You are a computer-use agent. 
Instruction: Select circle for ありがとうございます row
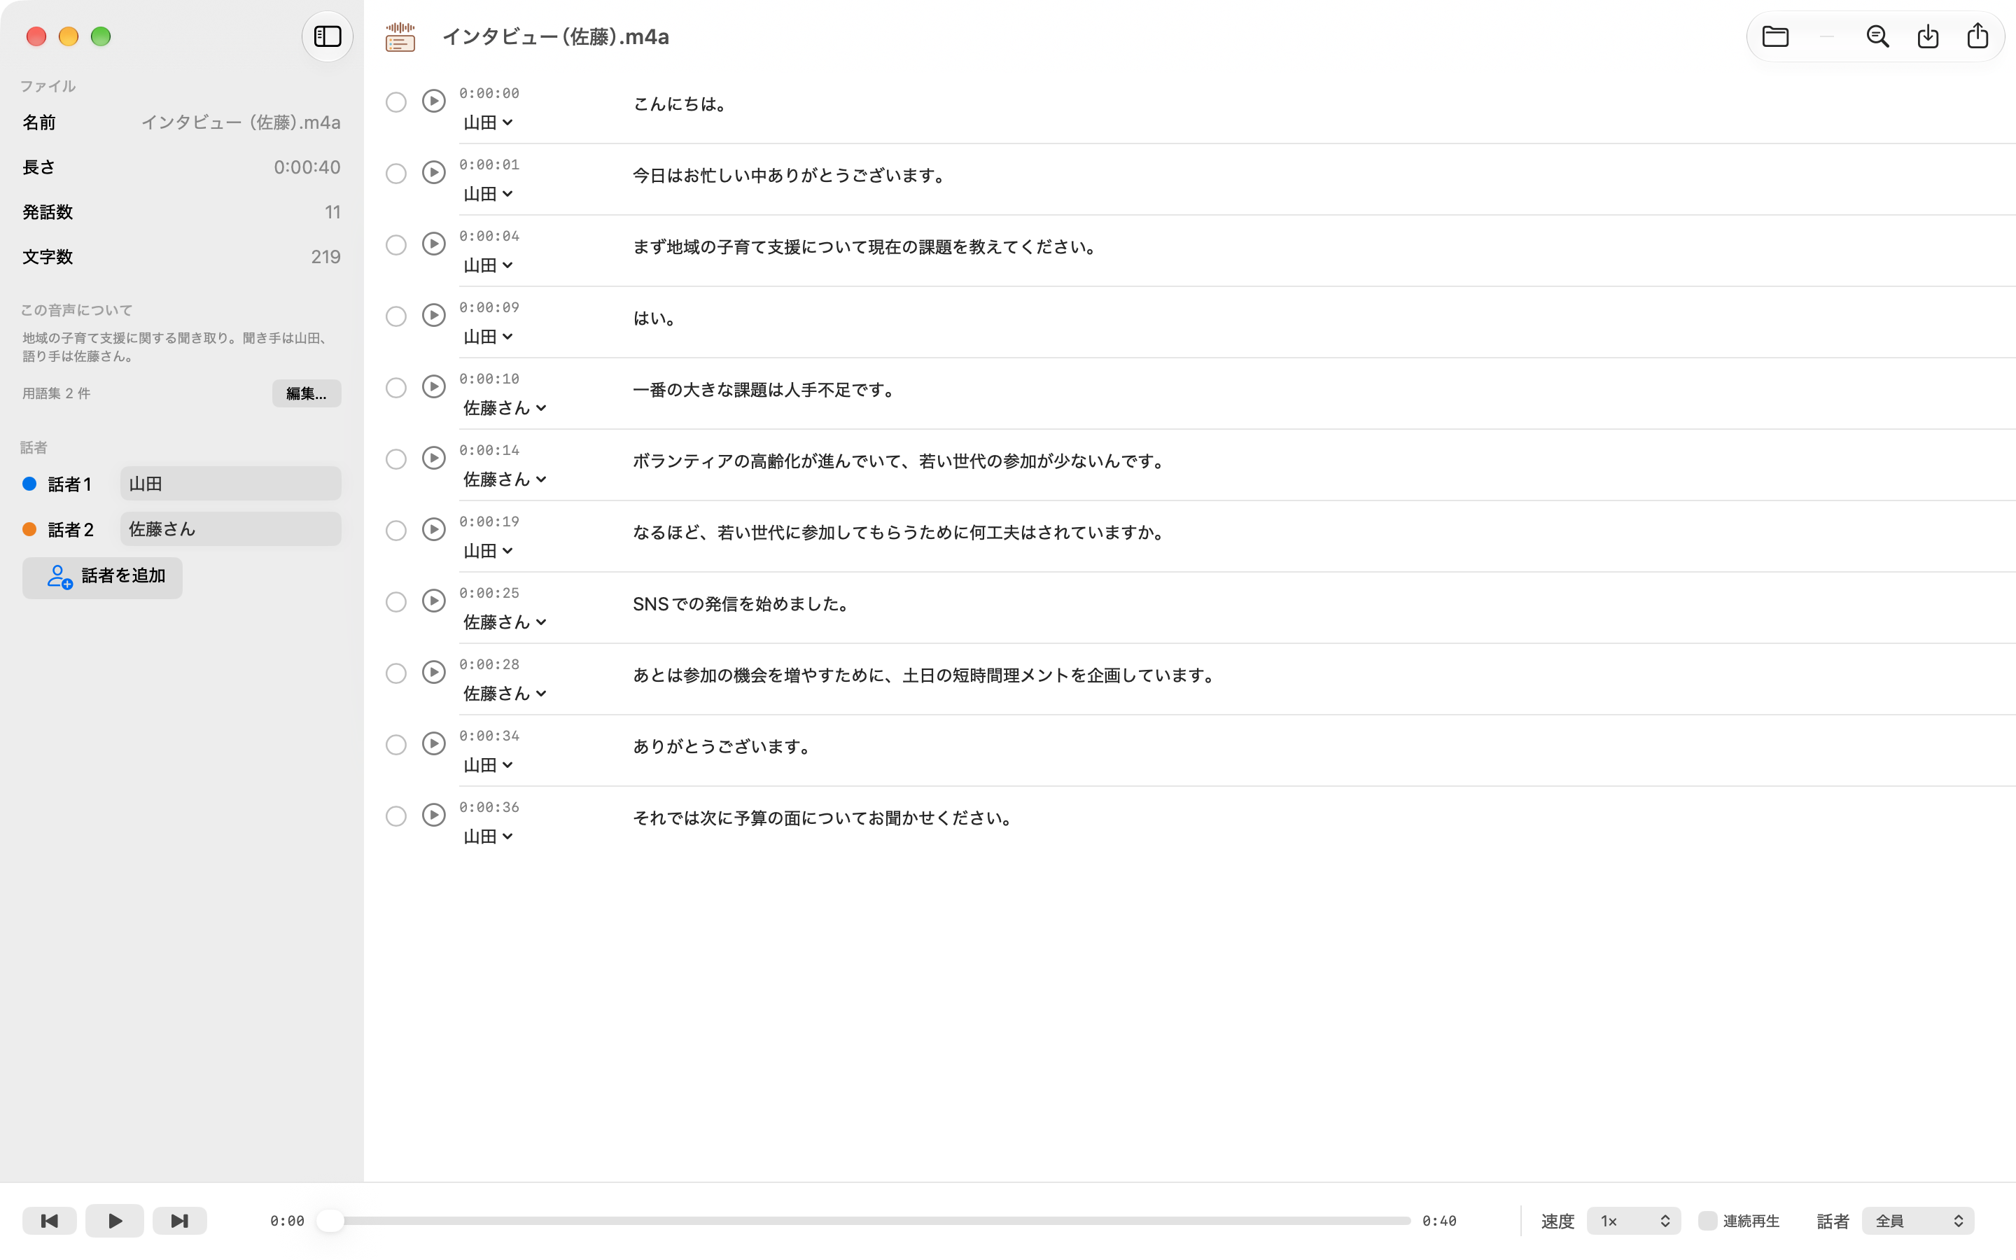click(x=395, y=745)
